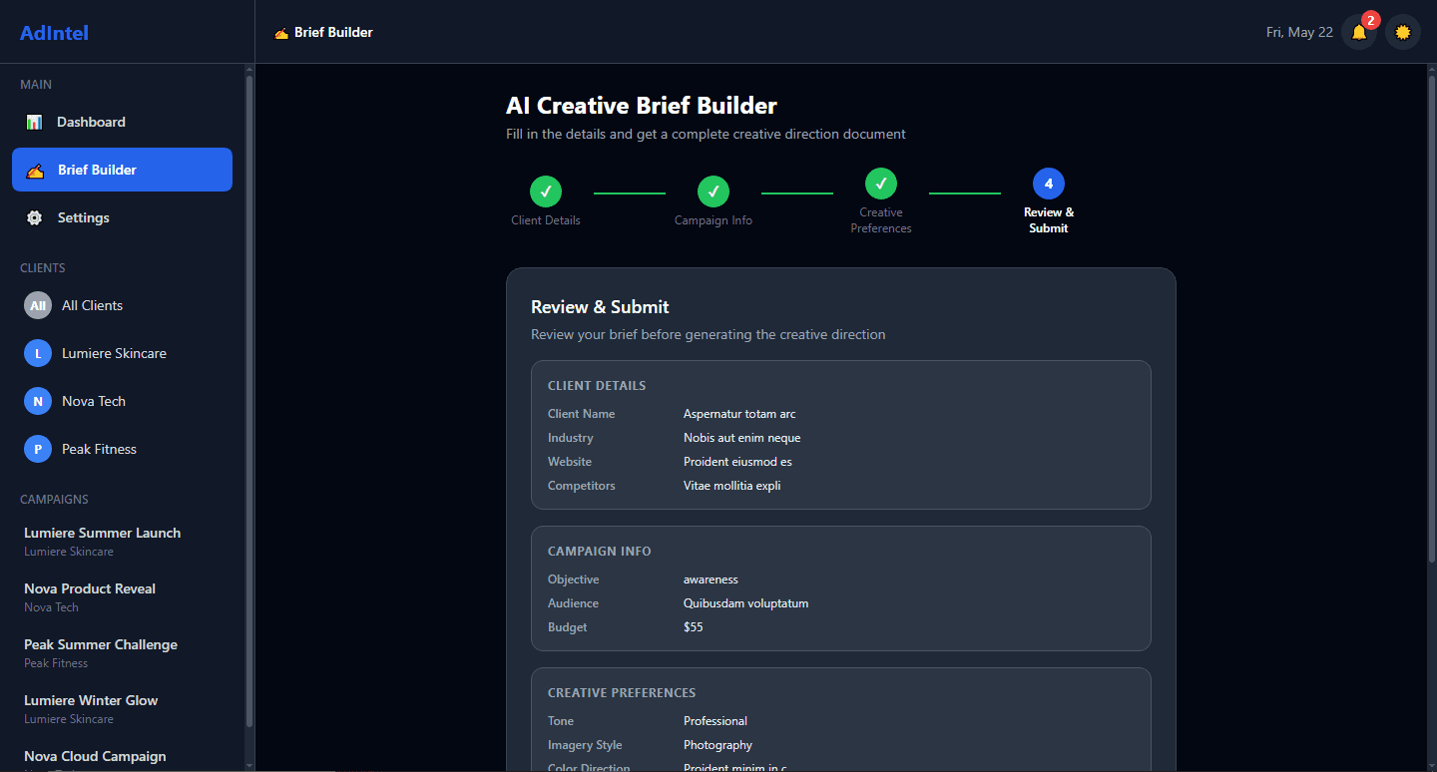This screenshot has height=772, width=1437.
Task: Click the Review & Submit card heading
Action: click(600, 307)
